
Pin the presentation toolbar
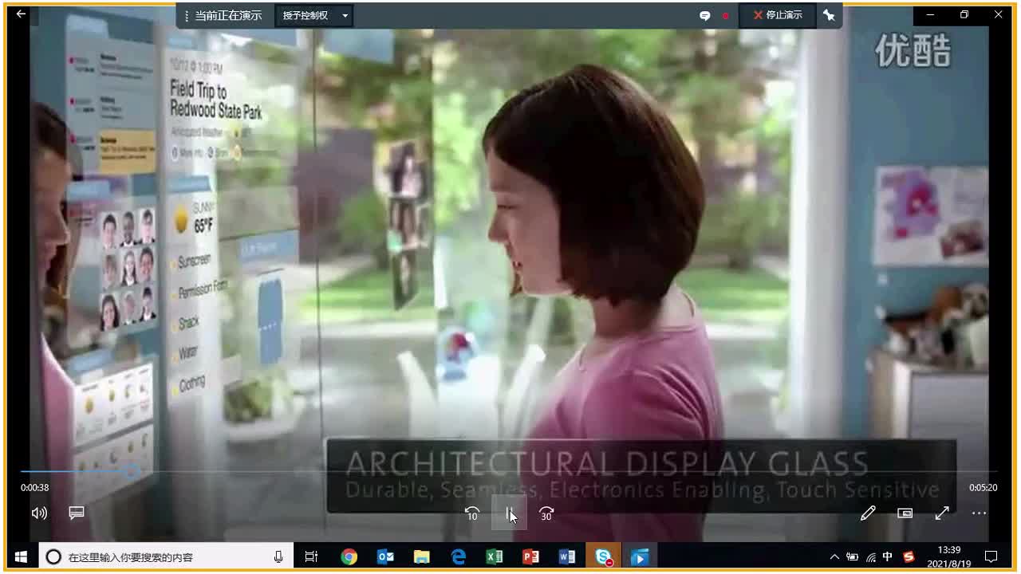tap(829, 15)
